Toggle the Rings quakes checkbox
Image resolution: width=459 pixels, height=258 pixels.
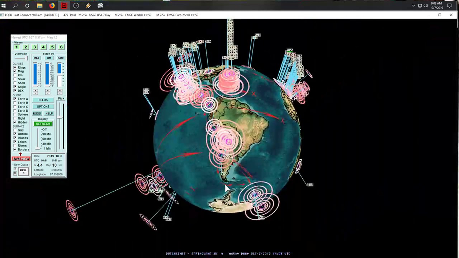[x=15, y=67]
